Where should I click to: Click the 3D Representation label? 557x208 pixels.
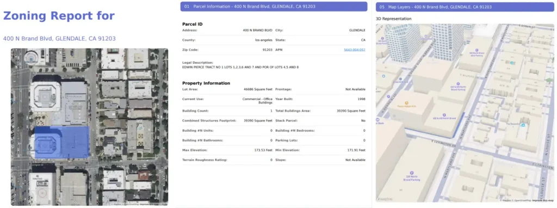[x=394, y=19]
